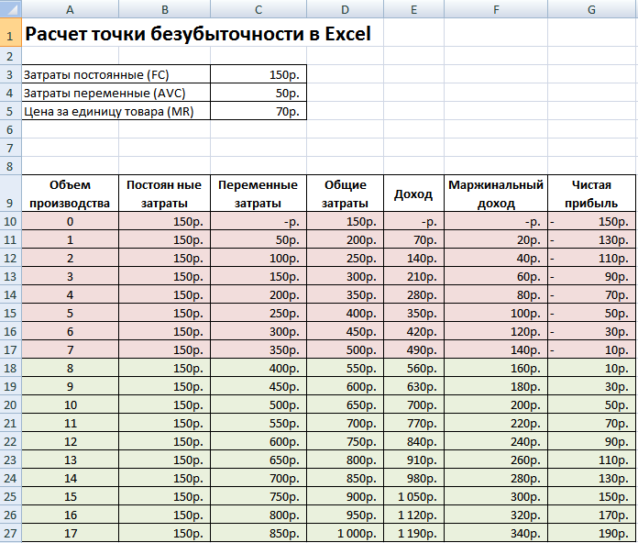Select net profit cell 170р. in row 26
The image size is (638, 543).
591,515
